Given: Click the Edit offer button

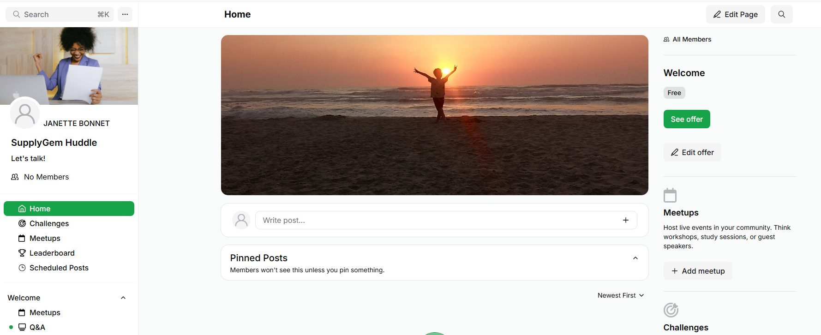Looking at the screenshot, I should [x=692, y=152].
